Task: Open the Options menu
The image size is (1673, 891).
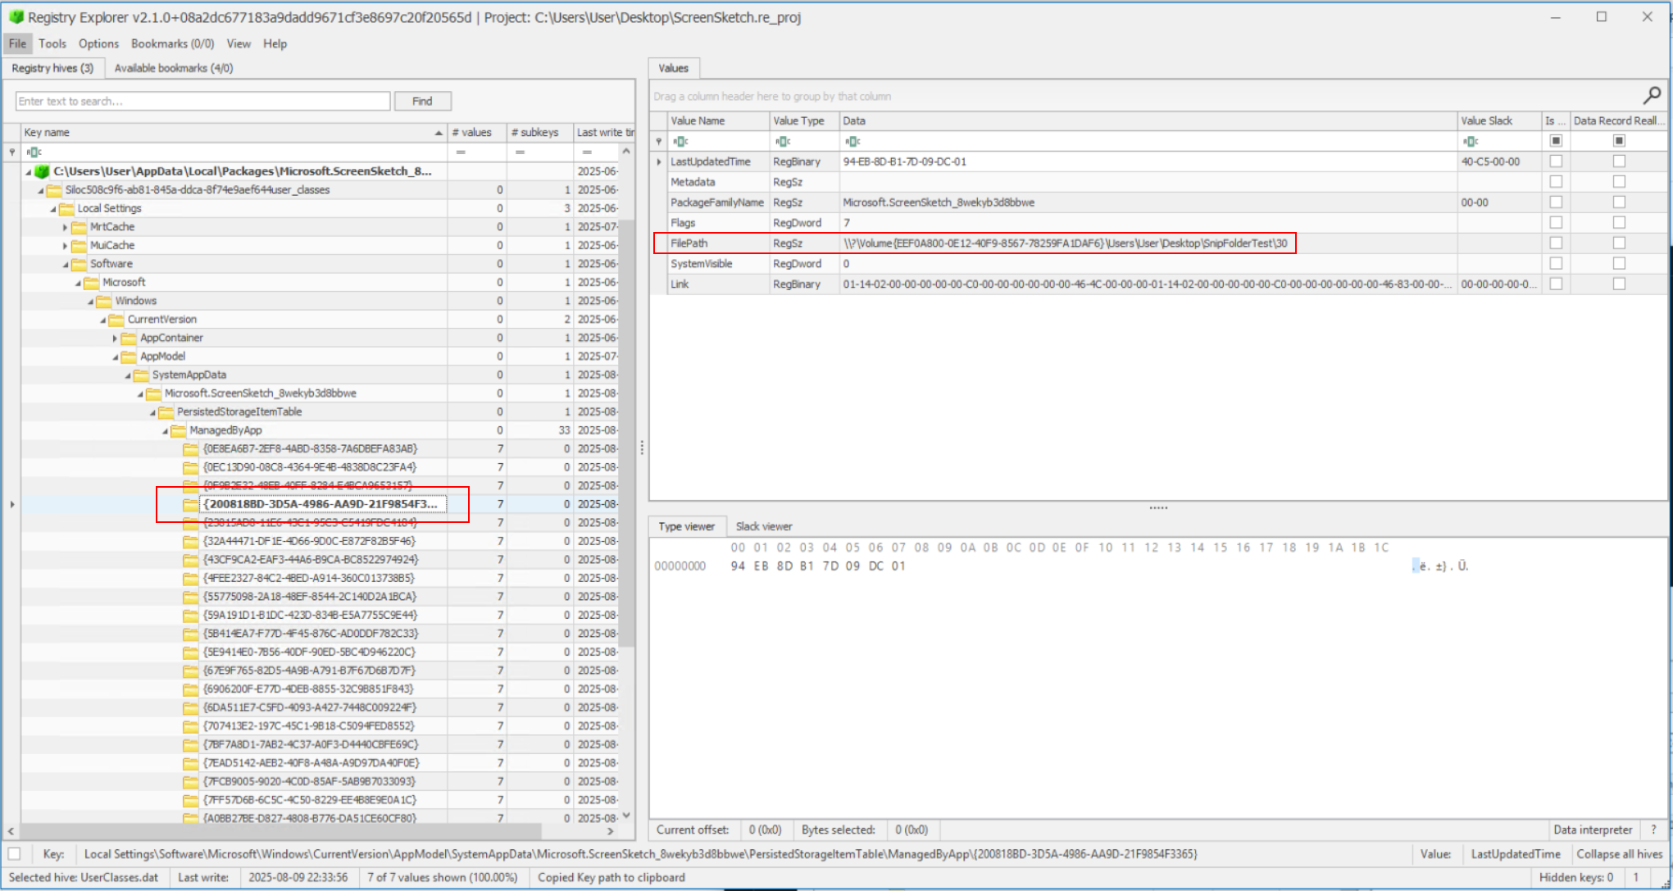Action: [x=98, y=43]
